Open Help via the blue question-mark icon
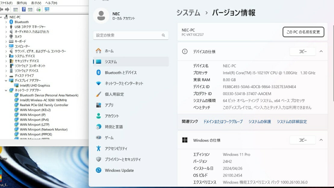Image resolution: width=334 pixels, height=188 pixels. click(x=24, y=9)
